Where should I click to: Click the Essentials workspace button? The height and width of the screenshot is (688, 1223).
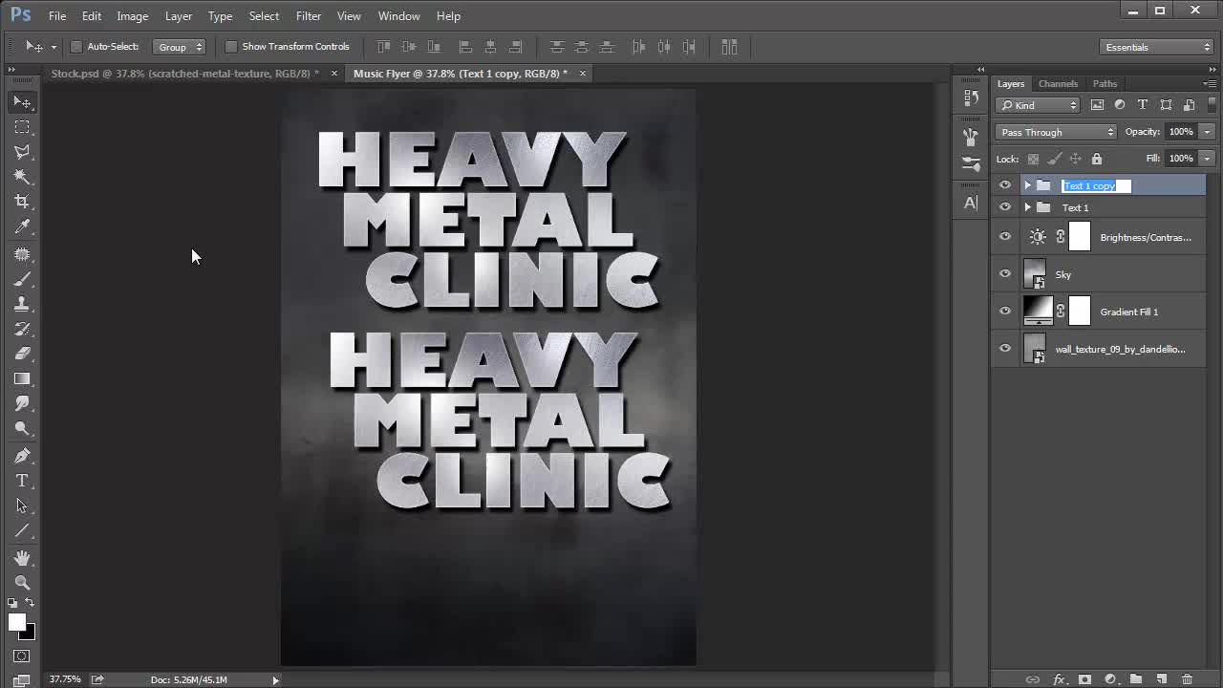point(1156,46)
